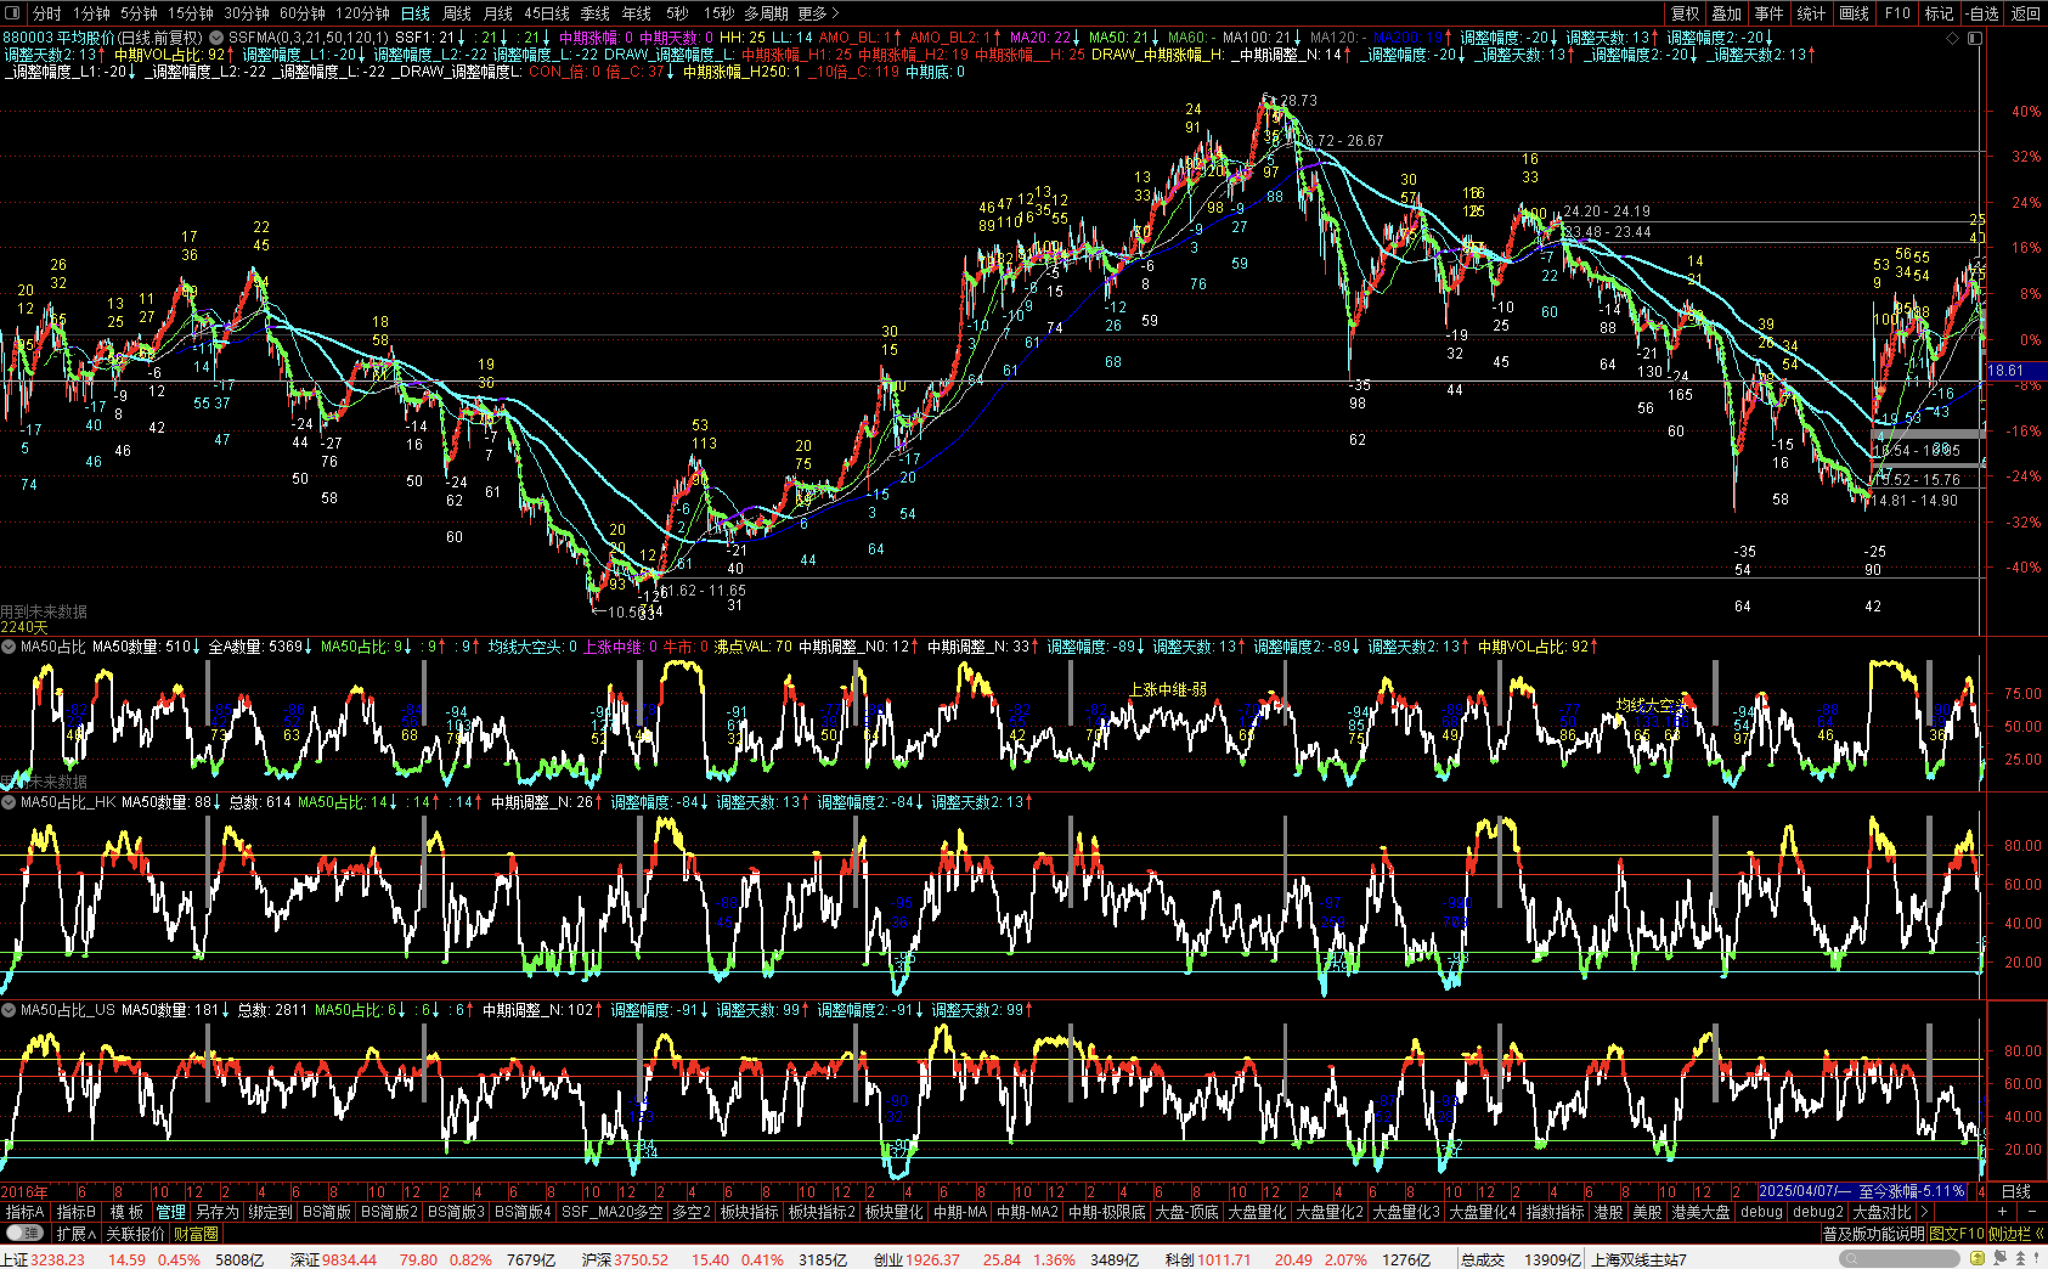
Task: Click the 叠加 overlay button
Action: [1728, 13]
